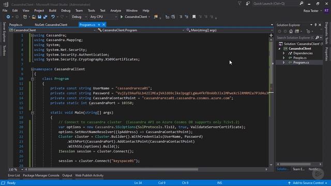Click the New Project toolbar icon

(25, 17)
